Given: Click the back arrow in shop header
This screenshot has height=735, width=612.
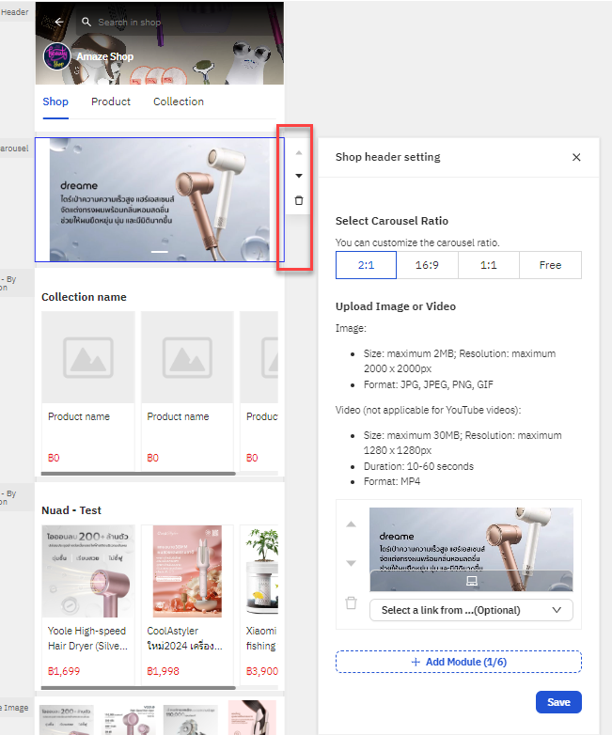Looking at the screenshot, I should pos(59,22).
